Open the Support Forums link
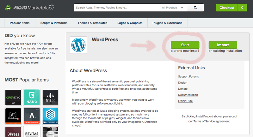The image size is (253, 137). coord(188,77)
